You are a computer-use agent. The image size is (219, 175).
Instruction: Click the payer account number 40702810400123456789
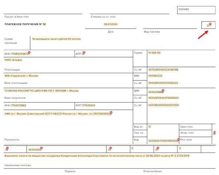(x=163, y=69)
